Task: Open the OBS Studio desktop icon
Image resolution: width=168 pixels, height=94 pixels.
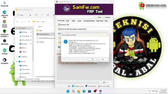Action: [x=5, y=42]
